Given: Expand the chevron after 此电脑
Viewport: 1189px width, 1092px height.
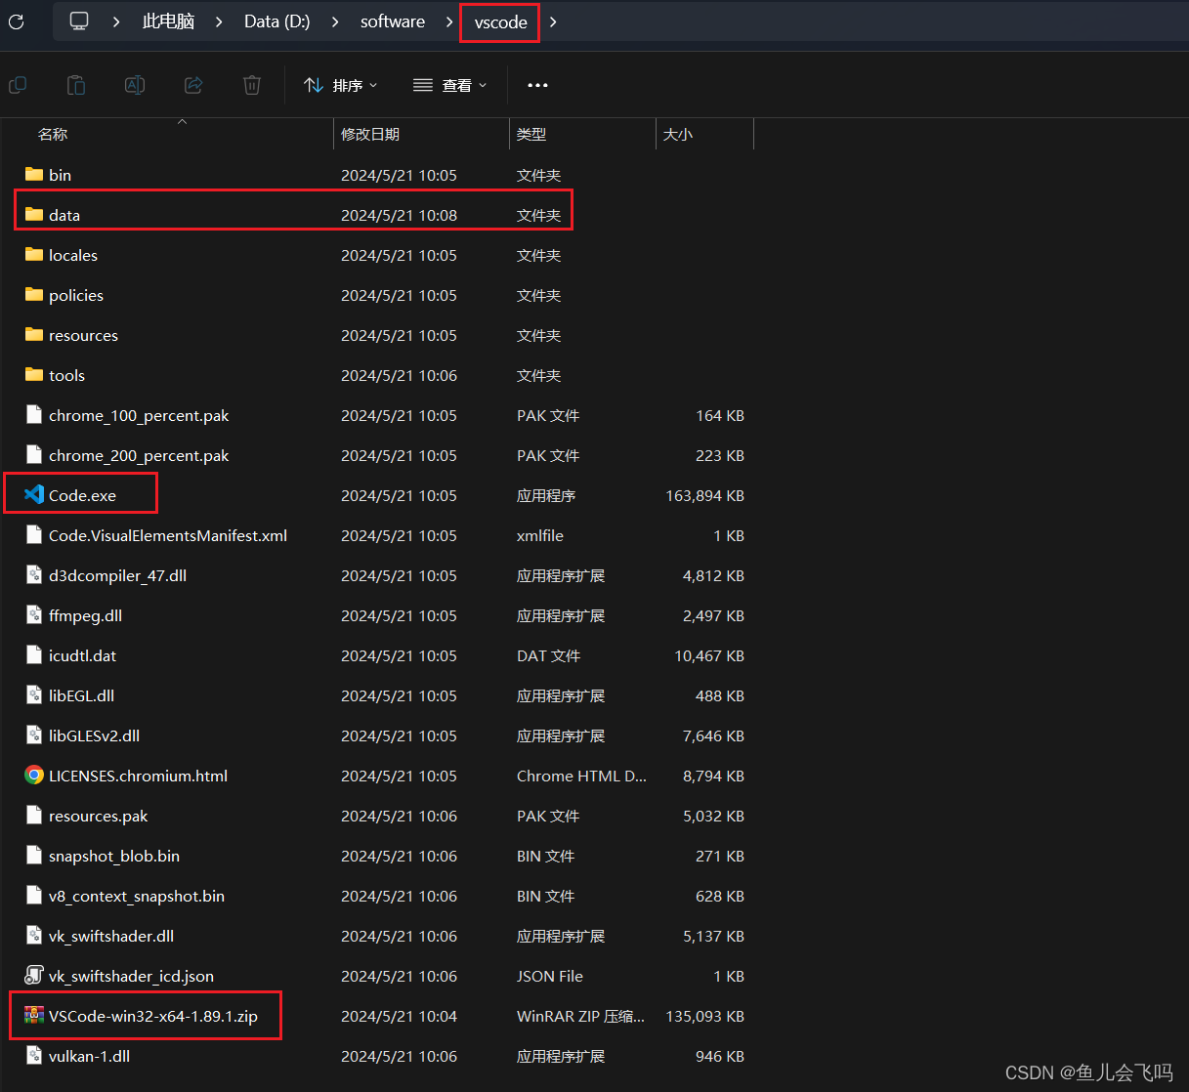Looking at the screenshot, I should click(219, 21).
